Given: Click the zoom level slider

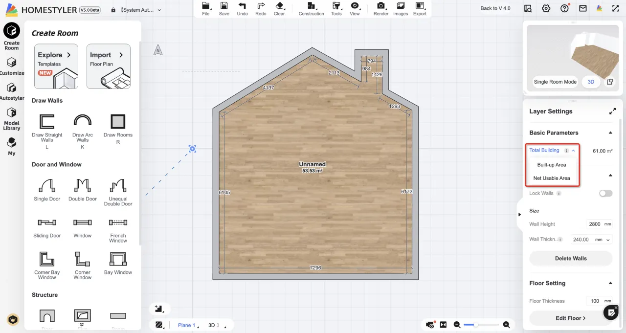Looking at the screenshot, I should click(x=482, y=325).
